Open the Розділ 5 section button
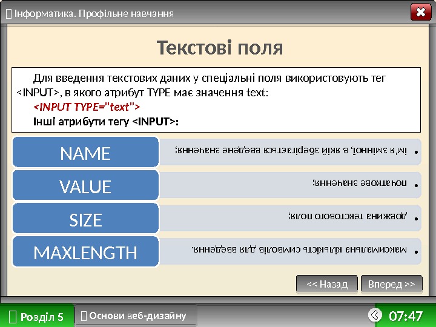The width and height of the screenshot is (436, 327). point(37,317)
